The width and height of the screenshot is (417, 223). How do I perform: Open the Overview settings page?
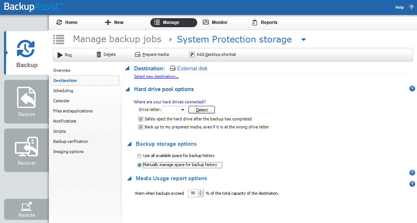pos(62,70)
